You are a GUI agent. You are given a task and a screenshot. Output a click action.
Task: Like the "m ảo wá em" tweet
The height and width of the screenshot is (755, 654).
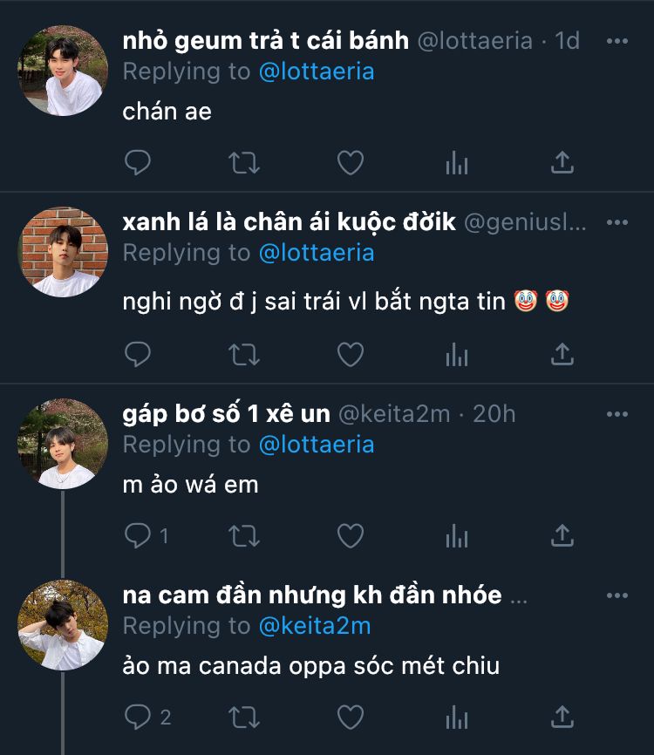pos(350,535)
